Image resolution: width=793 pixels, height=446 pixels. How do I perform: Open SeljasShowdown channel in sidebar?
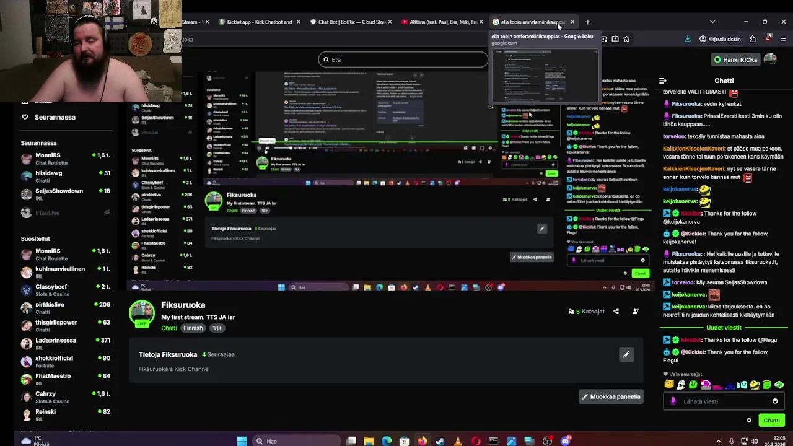(x=65, y=195)
